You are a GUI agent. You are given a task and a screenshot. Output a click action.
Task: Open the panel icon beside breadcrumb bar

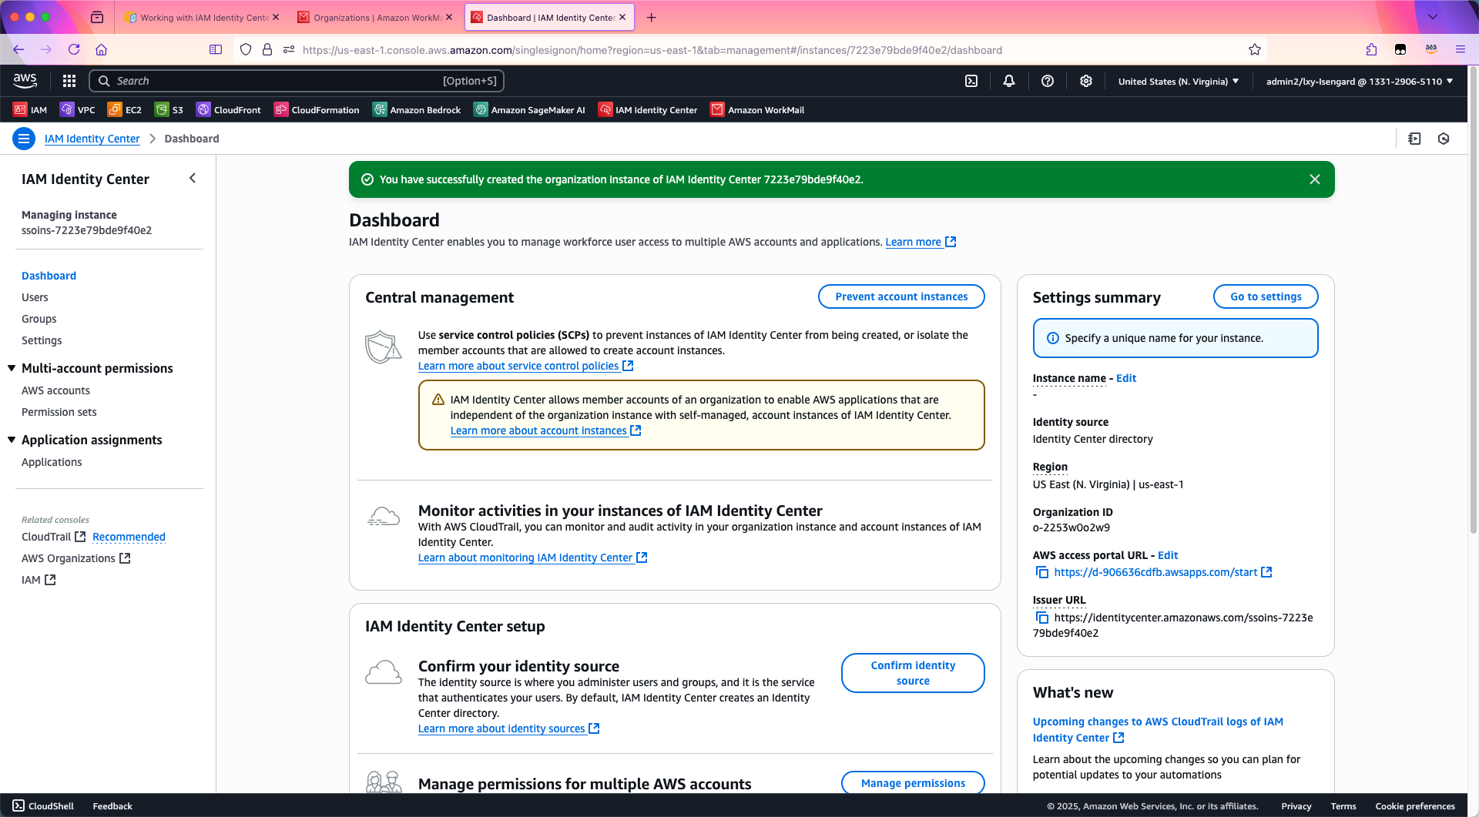(1414, 139)
